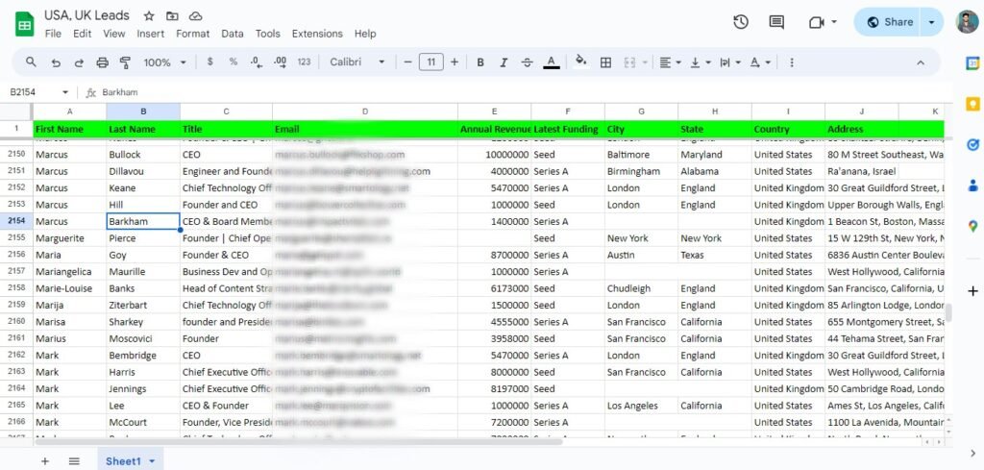Click the Share button
Screen dimensions: 984x470
(888, 22)
